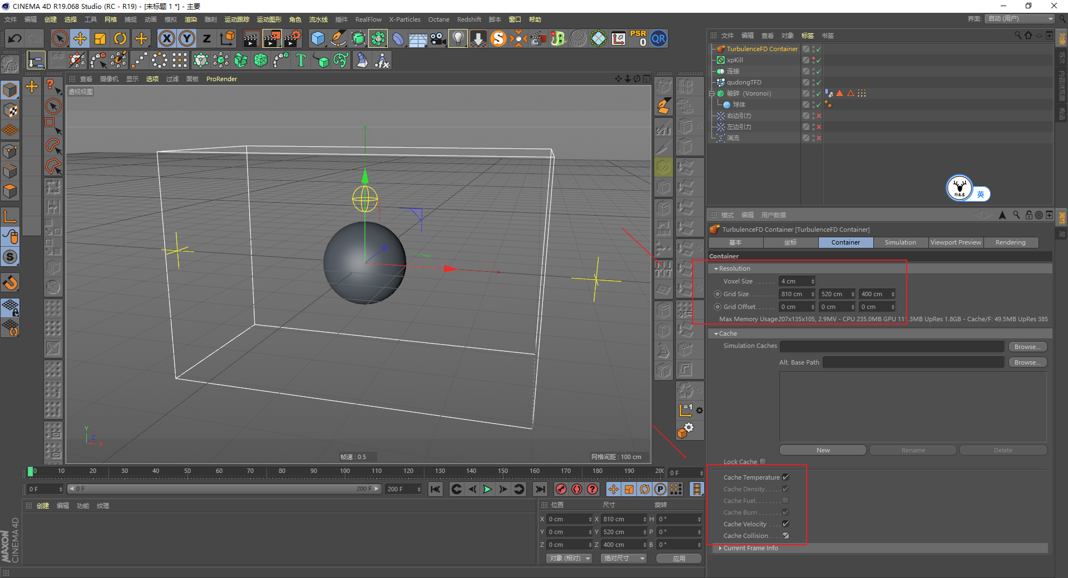The image size is (1068, 578).
Task: Click the PSR reset icon
Action: [x=639, y=38]
